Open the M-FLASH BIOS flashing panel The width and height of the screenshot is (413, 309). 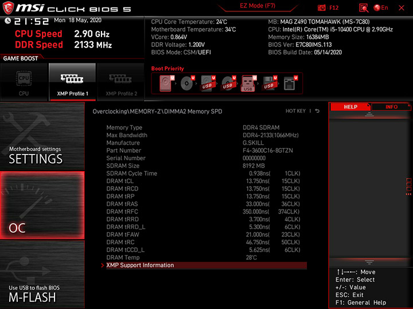click(x=42, y=274)
